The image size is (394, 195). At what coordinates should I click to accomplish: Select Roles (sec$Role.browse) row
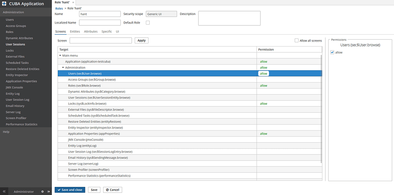(x=190, y=86)
